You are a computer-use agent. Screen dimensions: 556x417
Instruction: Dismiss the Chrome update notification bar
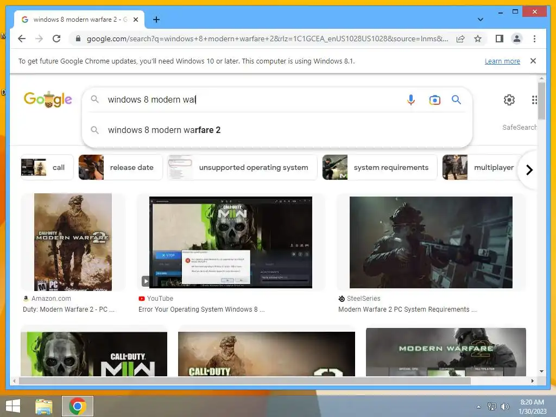click(x=533, y=61)
